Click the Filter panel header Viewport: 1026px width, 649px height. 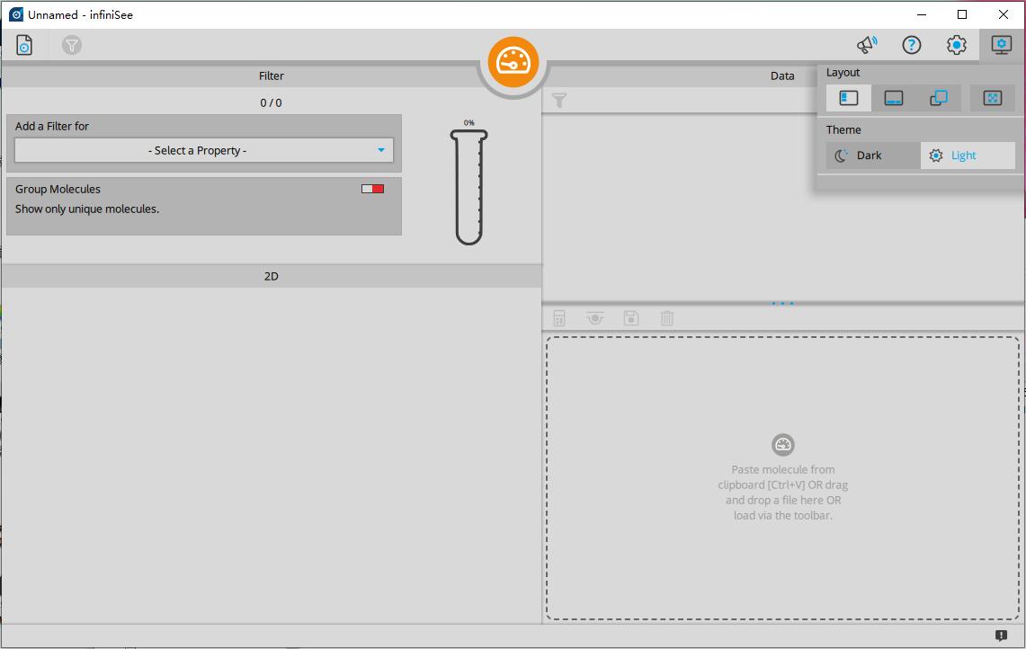click(x=271, y=76)
